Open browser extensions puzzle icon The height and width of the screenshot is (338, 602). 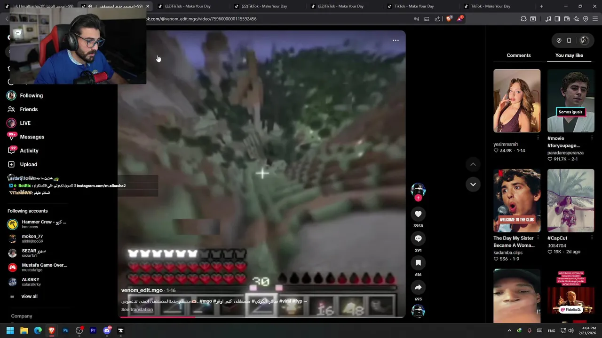[x=523, y=19]
